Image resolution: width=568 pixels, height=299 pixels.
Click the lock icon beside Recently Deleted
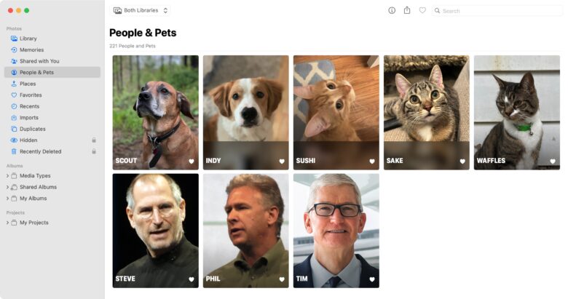(x=94, y=151)
